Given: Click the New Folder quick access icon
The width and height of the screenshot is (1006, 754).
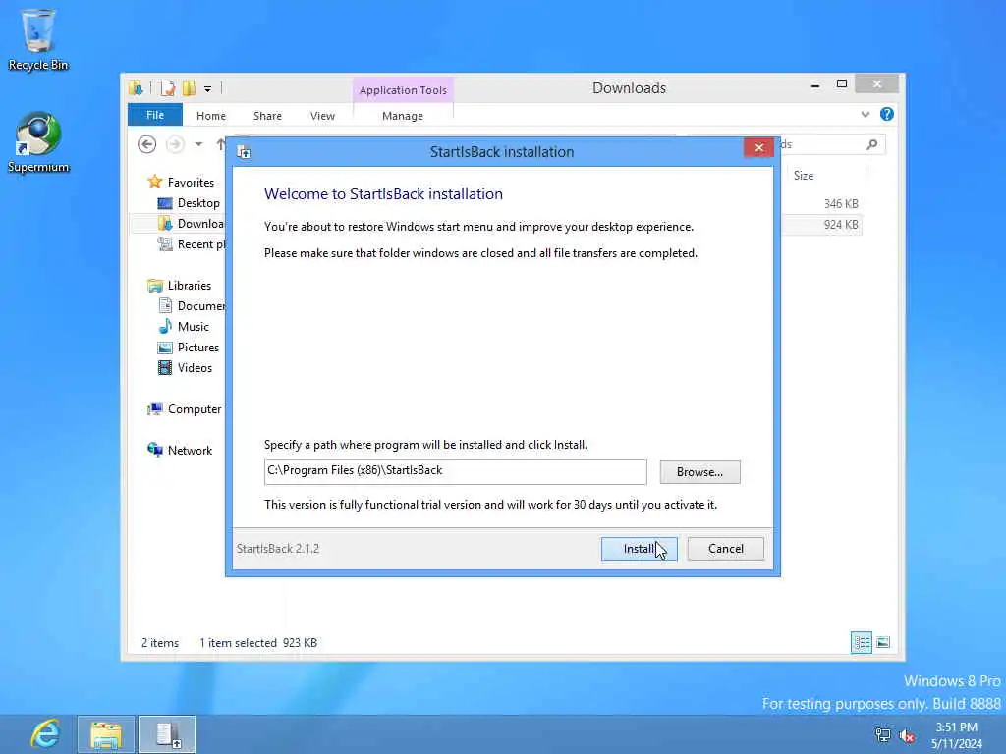Looking at the screenshot, I should pyautogui.click(x=189, y=88).
